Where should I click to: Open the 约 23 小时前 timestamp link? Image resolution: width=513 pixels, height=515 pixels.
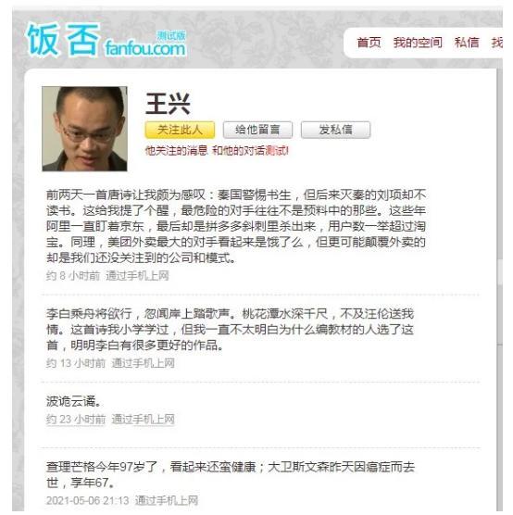point(76,419)
